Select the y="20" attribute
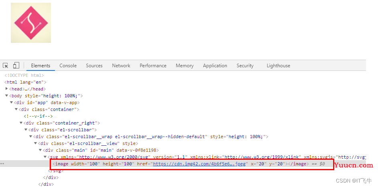This screenshot has height=187, width=378. [x=277, y=164]
